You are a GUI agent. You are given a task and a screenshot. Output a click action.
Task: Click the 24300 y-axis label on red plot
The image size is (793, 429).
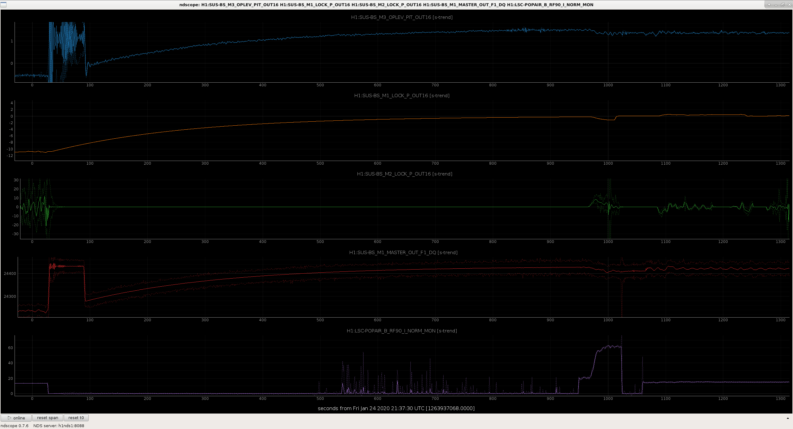coord(10,297)
